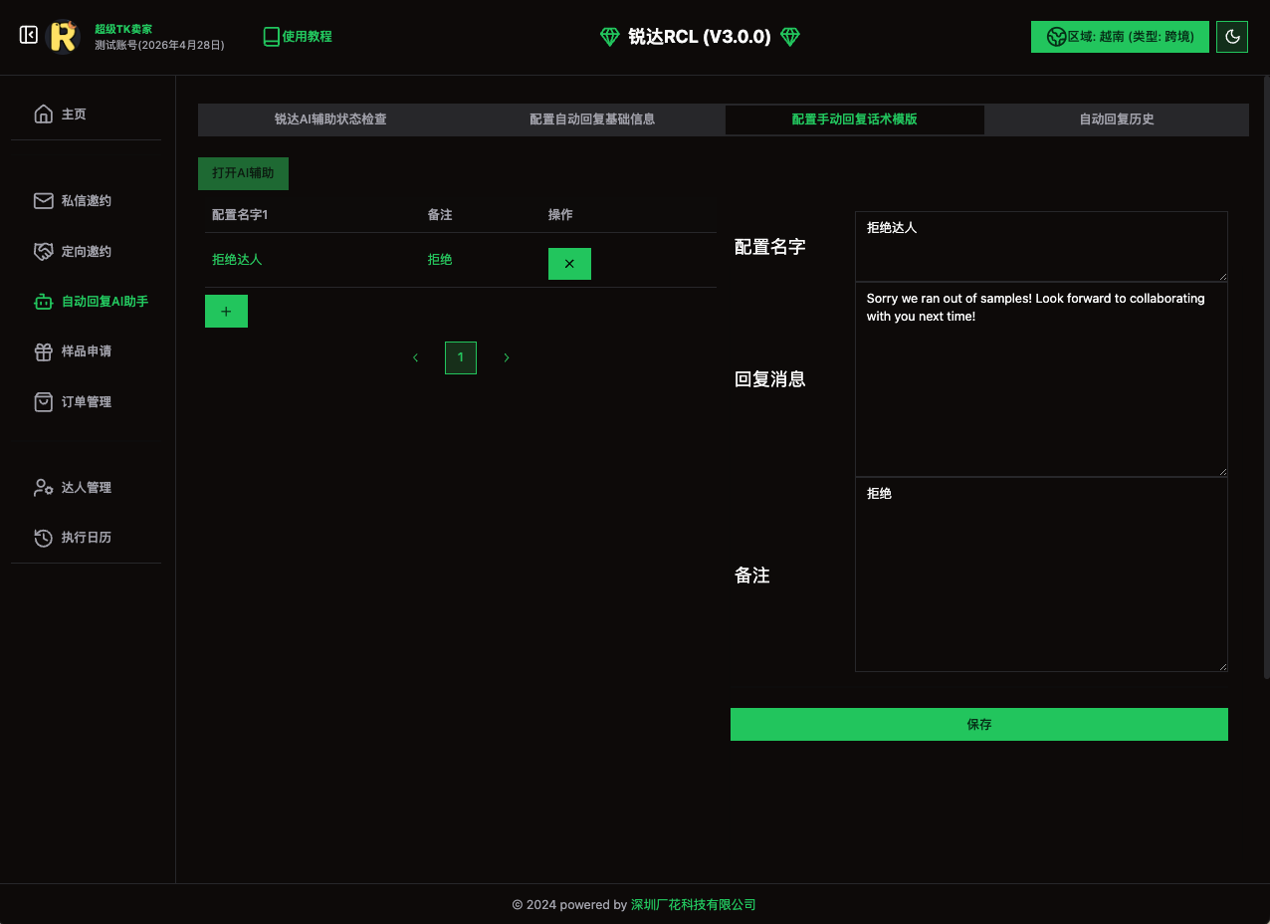Image resolution: width=1270 pixels, height=924 pixels.
Task: Delete the 拒绝达人 template row
Action: pyautogui.click(x=569, y=264)
